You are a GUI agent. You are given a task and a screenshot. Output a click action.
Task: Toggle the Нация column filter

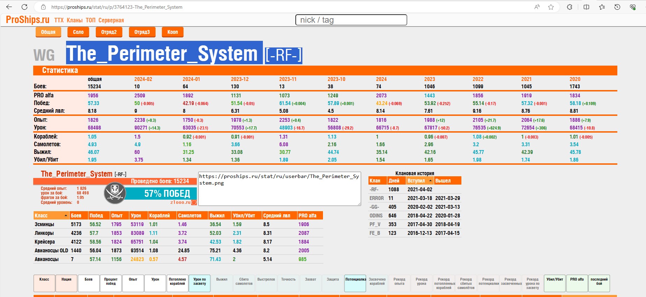click(x=66, y=283)
